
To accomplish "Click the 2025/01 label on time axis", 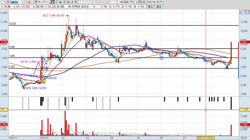I will click(x=44, y=138).
